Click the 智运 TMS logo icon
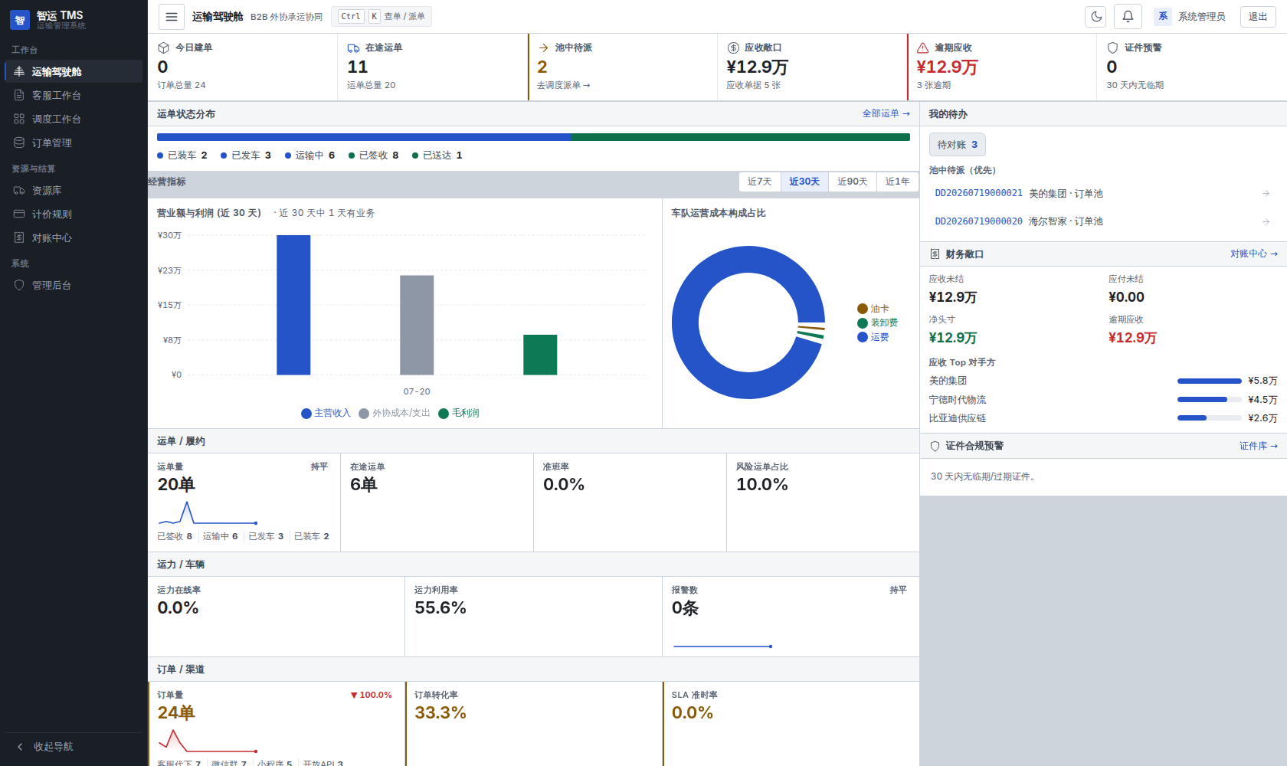 20,20
